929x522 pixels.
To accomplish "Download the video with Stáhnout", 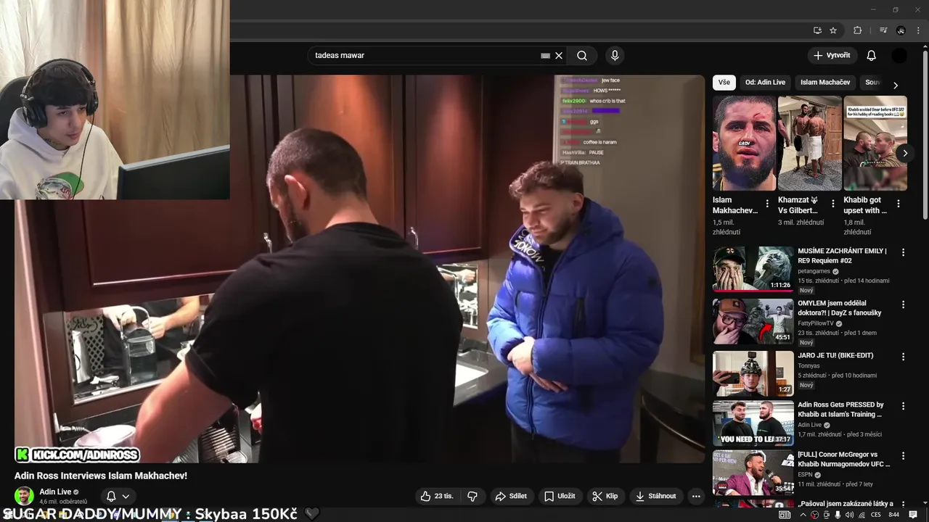I will tap(656, 496).
